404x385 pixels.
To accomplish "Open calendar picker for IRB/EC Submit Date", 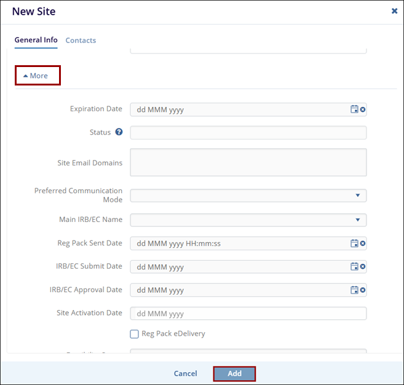I will pos(354,267).
